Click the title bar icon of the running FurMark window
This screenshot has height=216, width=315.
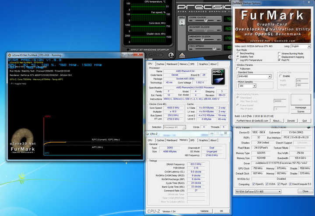point(10,56)
